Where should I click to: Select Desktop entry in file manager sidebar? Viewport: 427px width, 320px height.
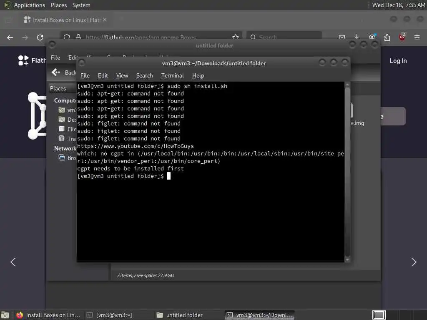(67, 120)
